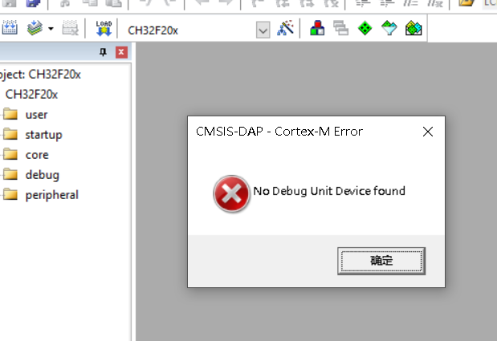Screen dimensions: 497x341
Task: Open the Pack Installer icon
Action: pyautogui.click(x=413, y=28)
